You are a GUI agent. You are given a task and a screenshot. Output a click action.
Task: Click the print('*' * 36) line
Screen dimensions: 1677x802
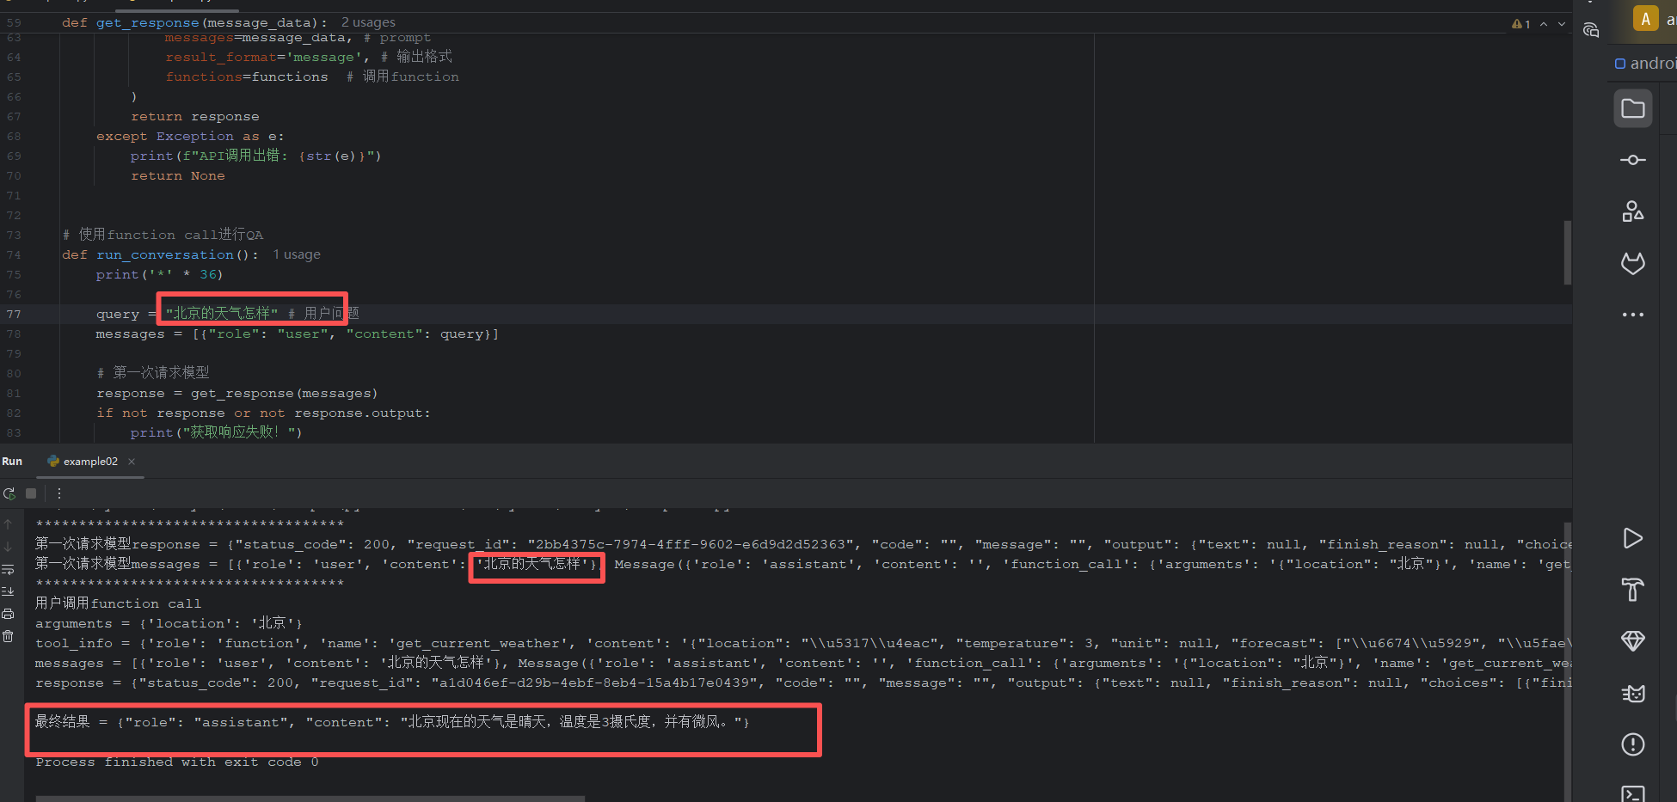(159, 274)
